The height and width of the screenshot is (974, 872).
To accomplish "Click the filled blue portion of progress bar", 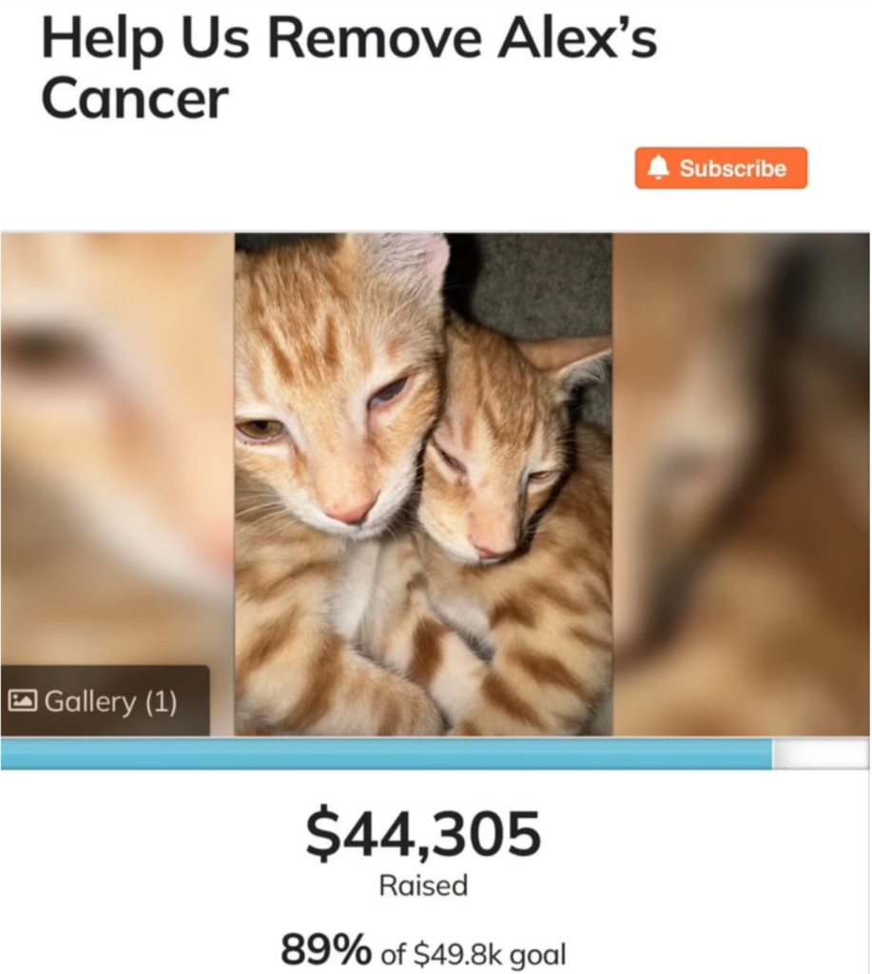I will coord(386,753).
